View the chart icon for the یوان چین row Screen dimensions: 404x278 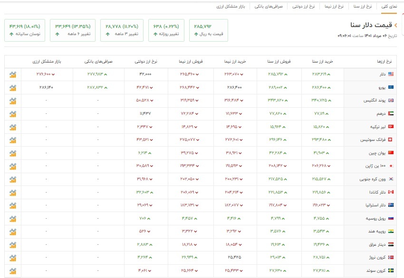pos(13,153)
